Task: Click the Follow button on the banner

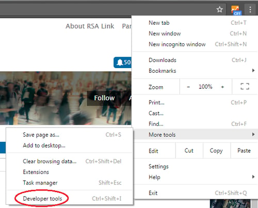Action: (x=104, y=98)
